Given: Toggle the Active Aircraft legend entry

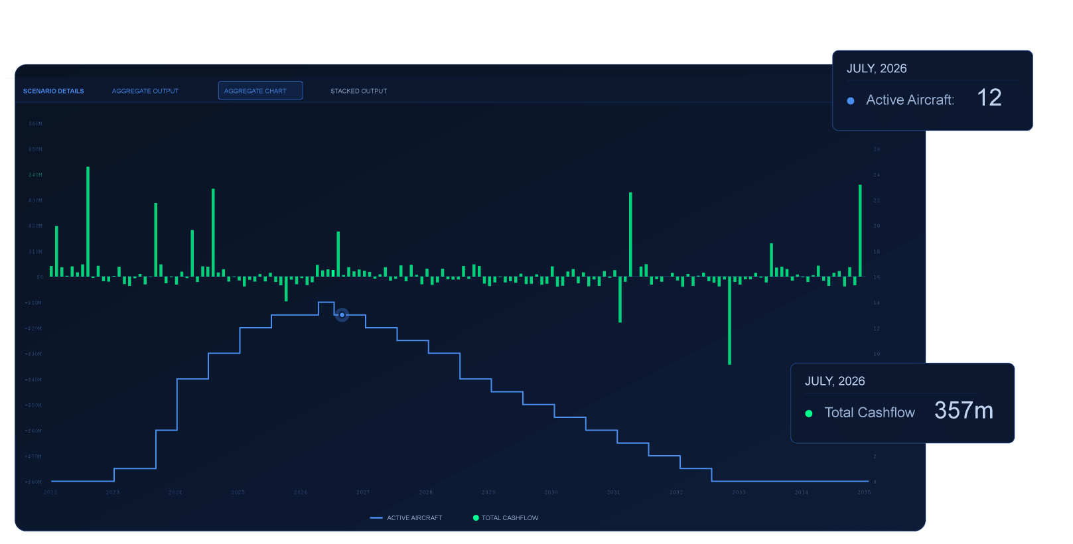Looking at the screenshot, I should [x=405, y=518].
